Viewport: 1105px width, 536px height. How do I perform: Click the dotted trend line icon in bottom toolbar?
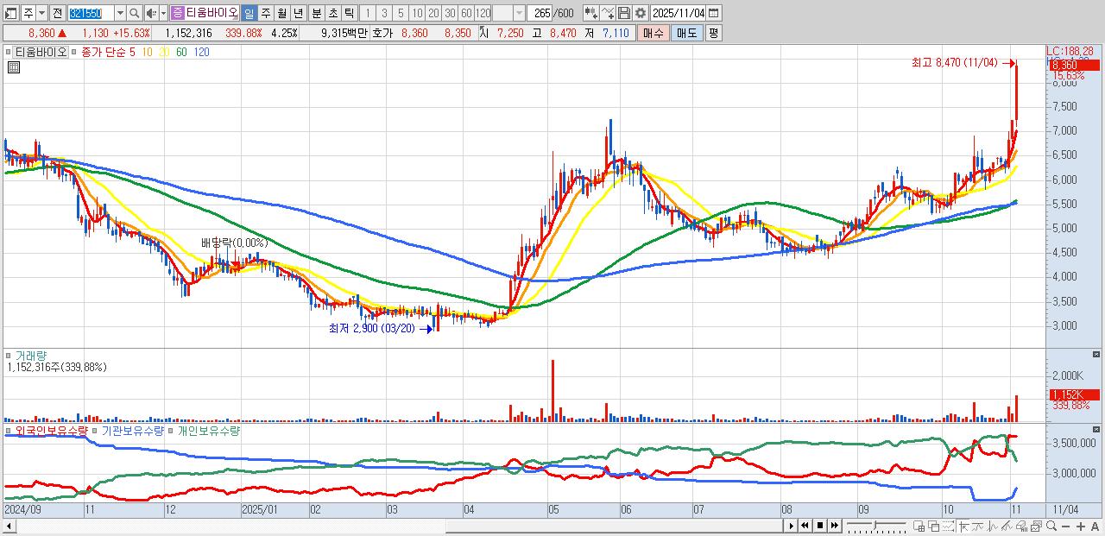(949, 526)
